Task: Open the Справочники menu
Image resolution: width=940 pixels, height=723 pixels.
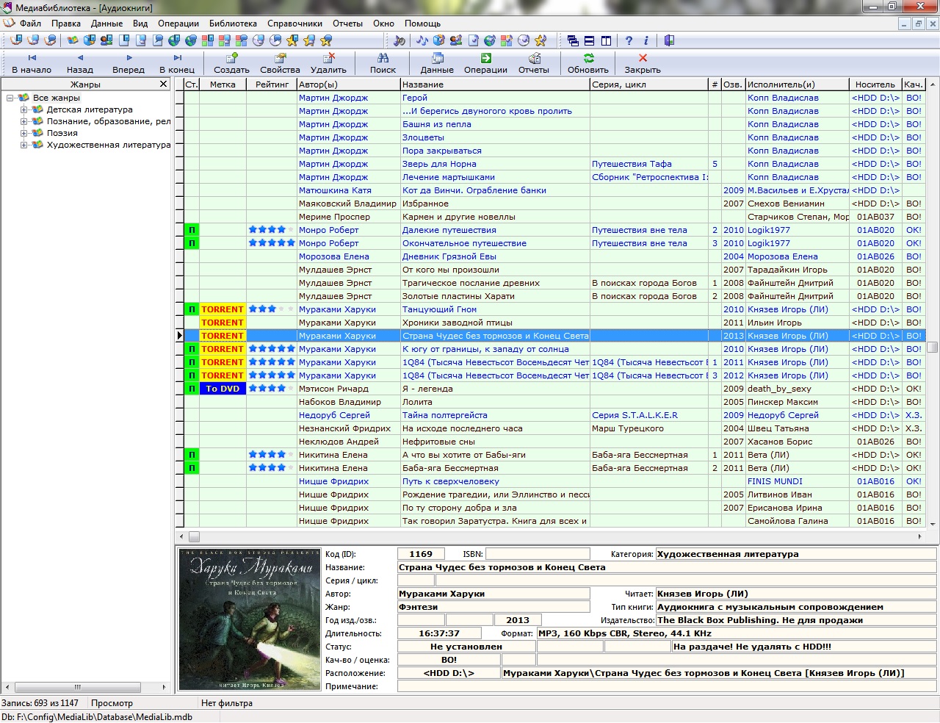Action: tap(294, 24)
